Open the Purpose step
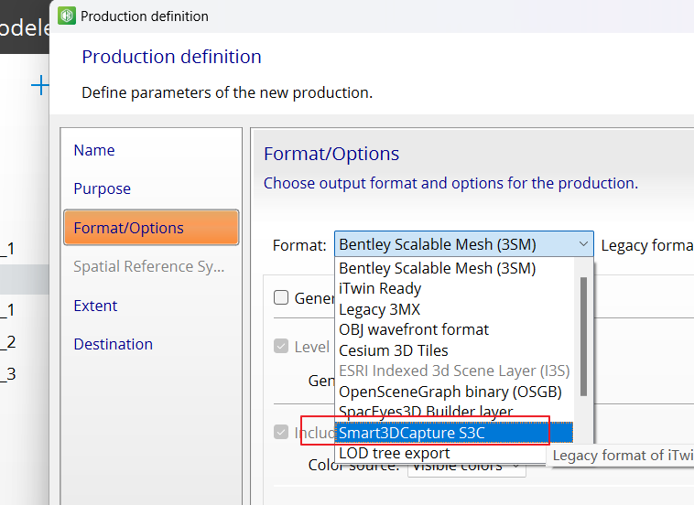The height and width of the screenshot is (505, 694). [102, 188]
